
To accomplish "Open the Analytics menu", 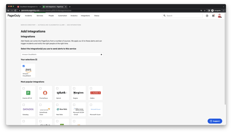I will (74, 16).
